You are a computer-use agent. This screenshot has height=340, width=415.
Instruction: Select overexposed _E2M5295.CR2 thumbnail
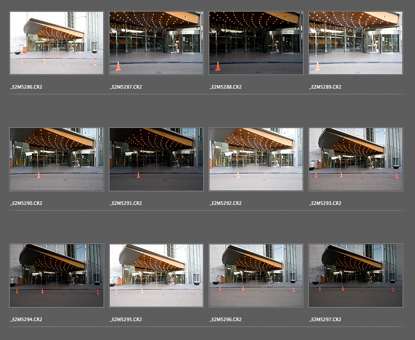156,276
